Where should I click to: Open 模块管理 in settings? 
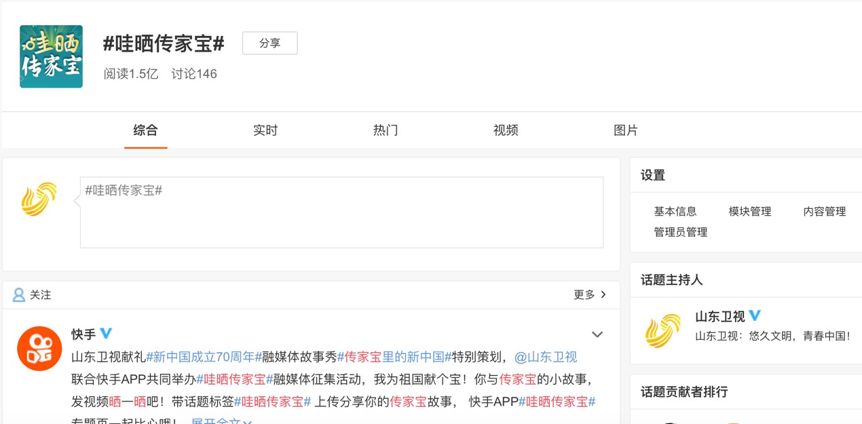[750, 212]
